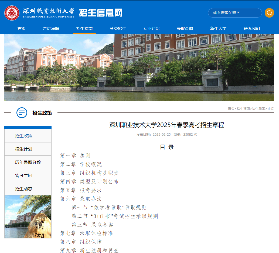Open 第一章 总则 in the table of contents
The width and height of the screenshot is (279, 253).
click(75, 155)
